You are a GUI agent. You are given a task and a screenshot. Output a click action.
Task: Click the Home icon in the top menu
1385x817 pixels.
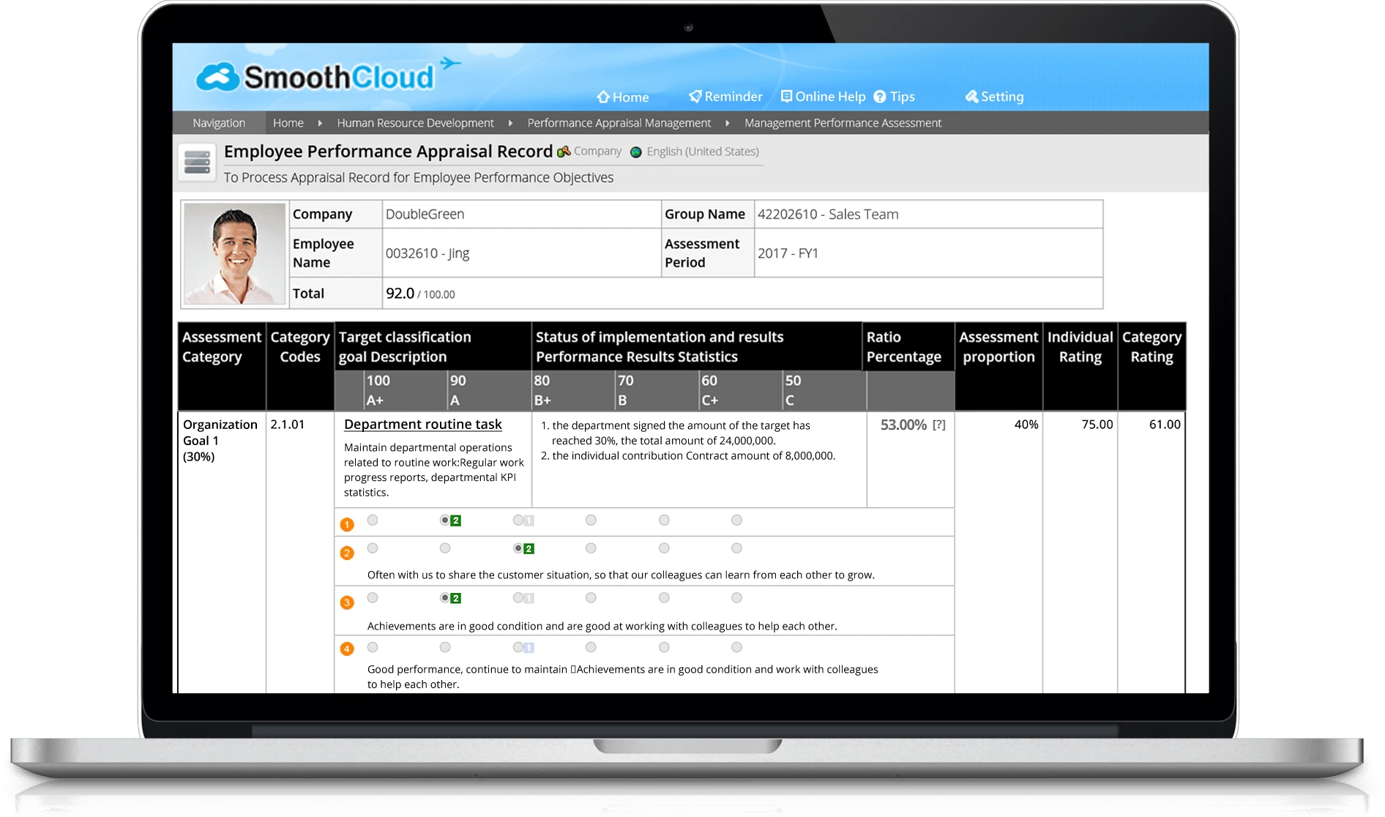point(603,96)
